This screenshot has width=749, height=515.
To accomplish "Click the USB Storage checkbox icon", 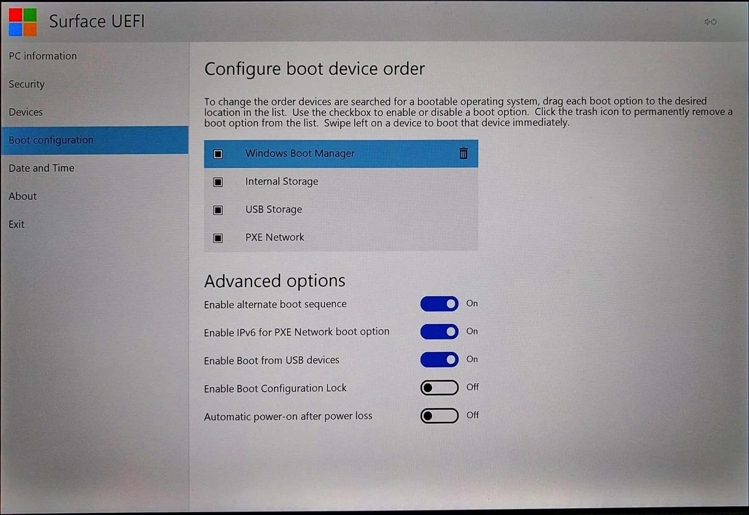I will 218,209.
